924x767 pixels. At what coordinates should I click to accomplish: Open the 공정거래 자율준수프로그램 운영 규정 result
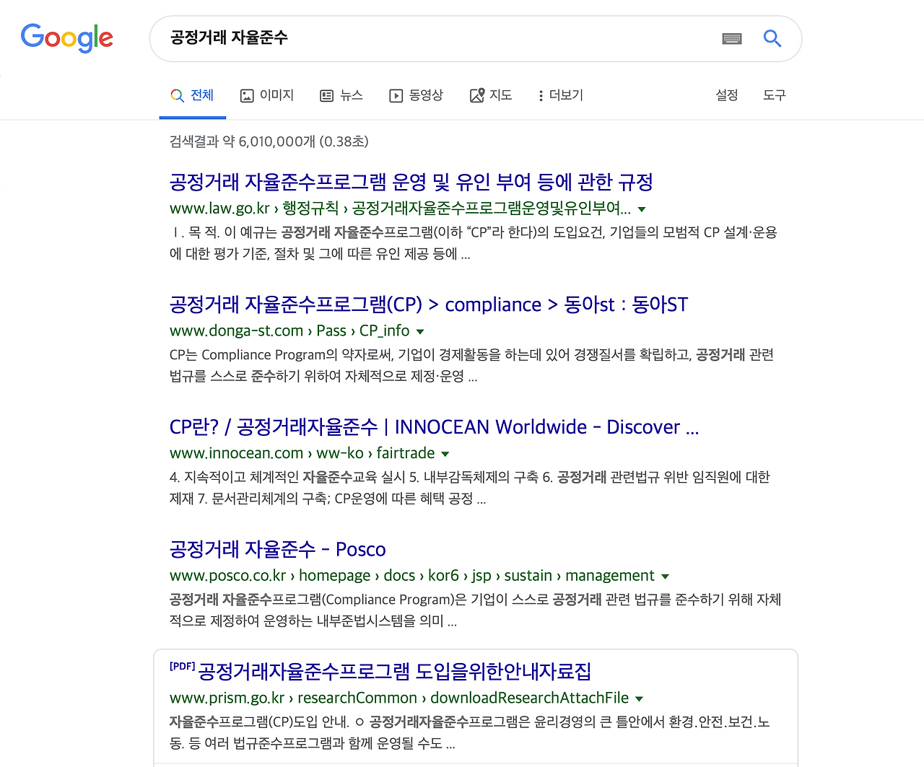click(x=410, y=182)
